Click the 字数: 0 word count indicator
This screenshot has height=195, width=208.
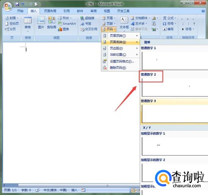tap(26, 190)
